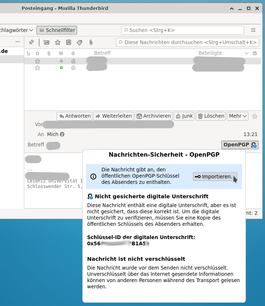Roll up window with caret button
Screen dimensions: 265x306
(232, 8)
